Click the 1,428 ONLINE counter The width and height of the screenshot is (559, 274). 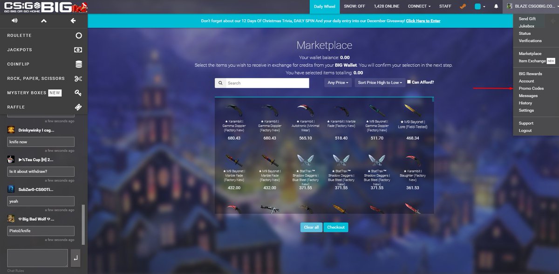pos(386,7)
